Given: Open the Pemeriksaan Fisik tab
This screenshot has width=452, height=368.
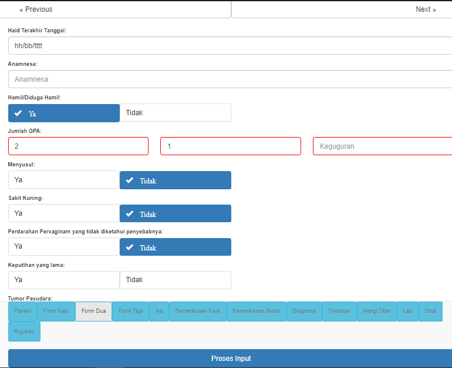Looking at the screenshot, I should pyautogui.click(x=198, y=311).
